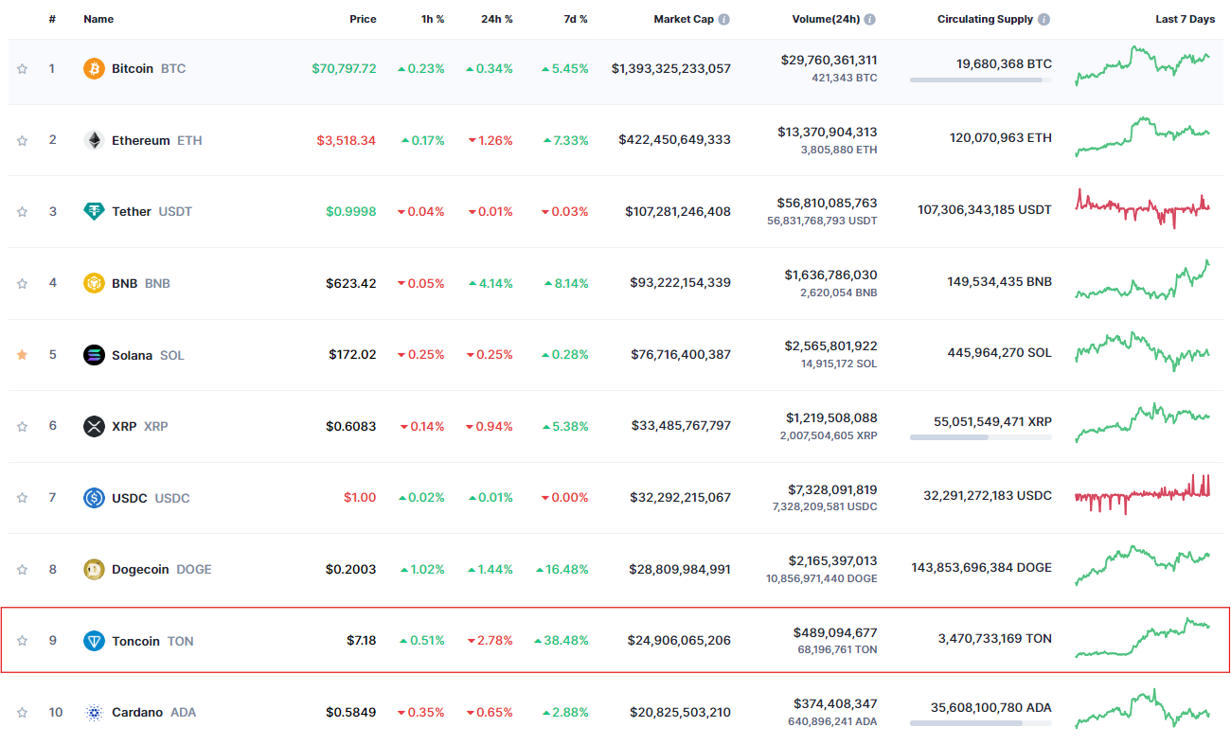Open Toncoin 7-day sparkline chart
The width and height of the screenshot is (1231, 745).
click(x=1142, y=638)
